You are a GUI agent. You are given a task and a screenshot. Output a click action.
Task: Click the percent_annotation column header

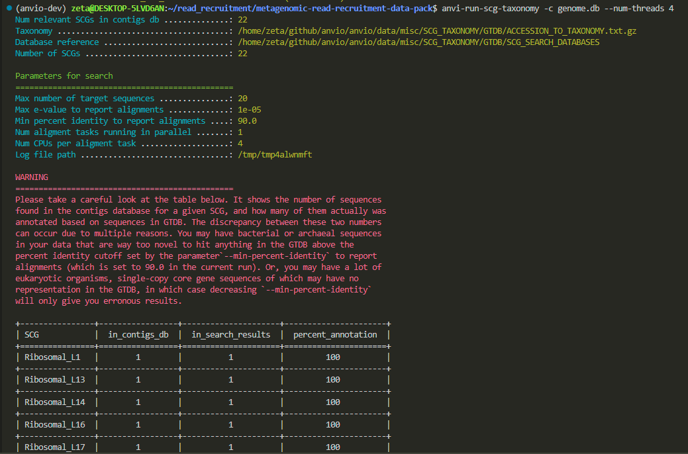(x=335, y=335)
